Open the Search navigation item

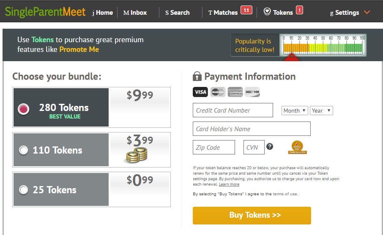[x=177, y=13]
